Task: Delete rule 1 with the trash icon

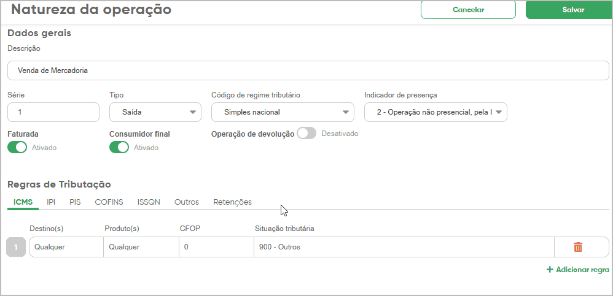Action: (x=578, y=247)
